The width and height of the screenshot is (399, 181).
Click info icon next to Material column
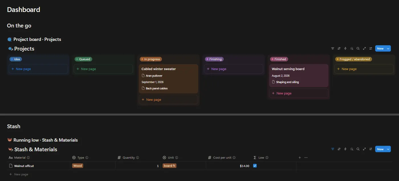[x=28, y=158]
